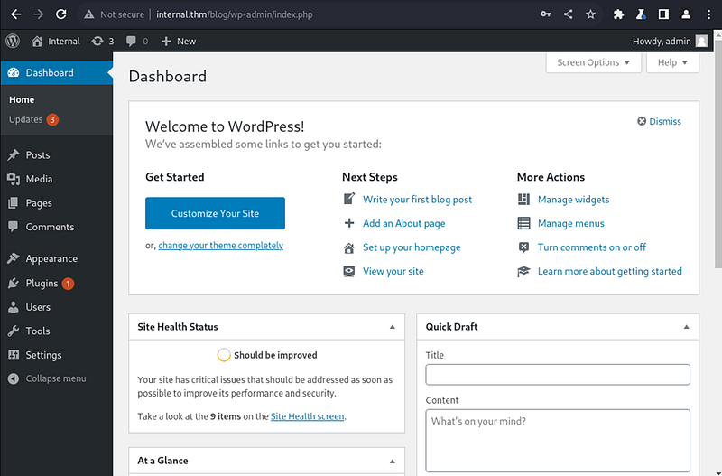Click change your theme completely link
The image size is (722, 476).
(220, 245)
